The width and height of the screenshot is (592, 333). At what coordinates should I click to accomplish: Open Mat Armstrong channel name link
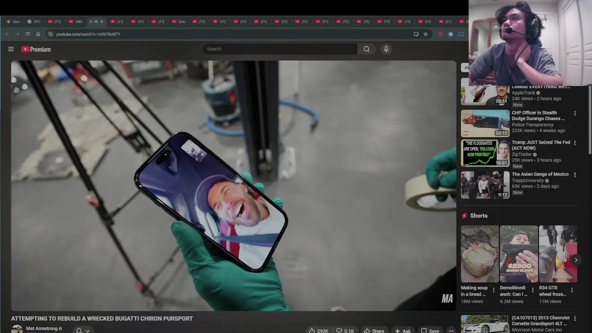click(x=42, y=328)
